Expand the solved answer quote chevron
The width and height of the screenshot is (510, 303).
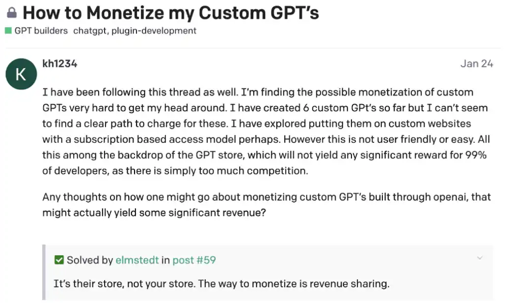click(480, 258)
